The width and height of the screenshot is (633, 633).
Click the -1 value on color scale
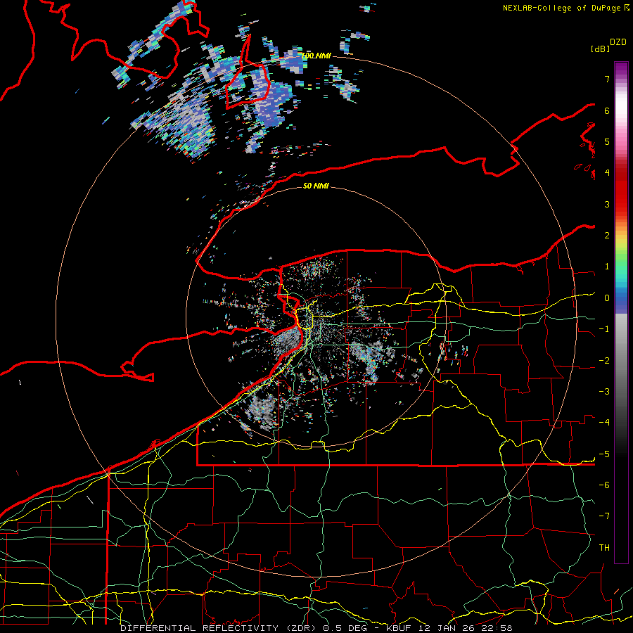(604, 329)
